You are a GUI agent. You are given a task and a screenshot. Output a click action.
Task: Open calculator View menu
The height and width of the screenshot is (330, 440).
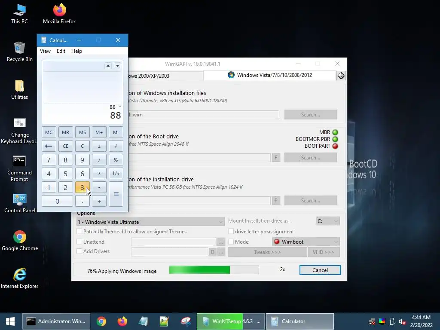[x=45, y=51]
